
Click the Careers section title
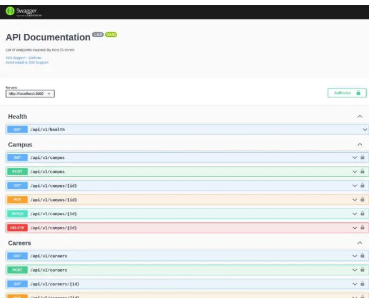point(20,243)
